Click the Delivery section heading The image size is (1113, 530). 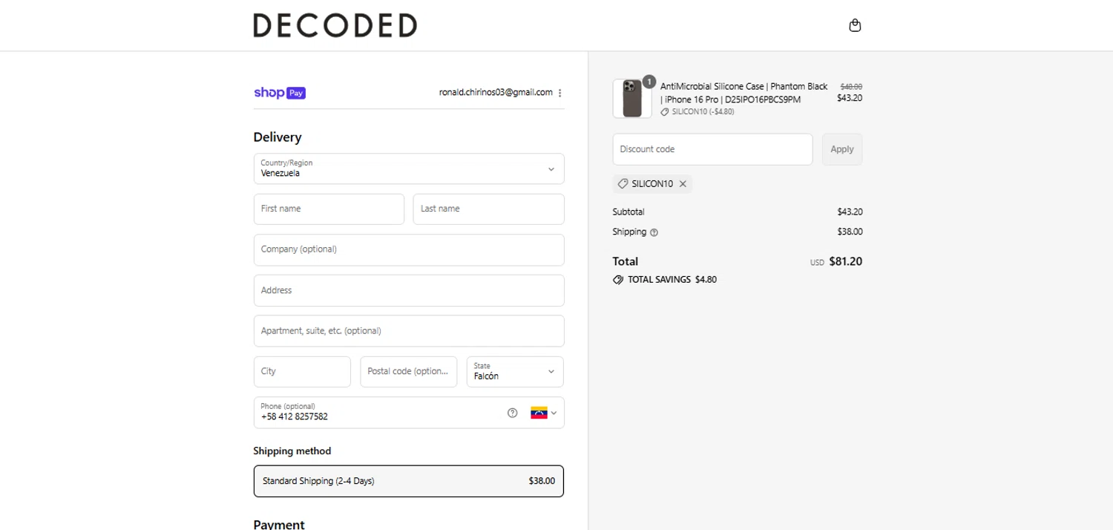tap(278, 137)
